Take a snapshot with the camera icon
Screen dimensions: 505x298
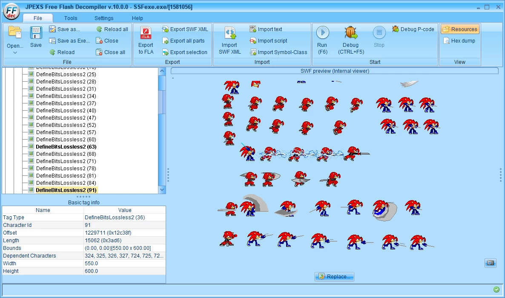pyautogui.click(x=490, y=263)
